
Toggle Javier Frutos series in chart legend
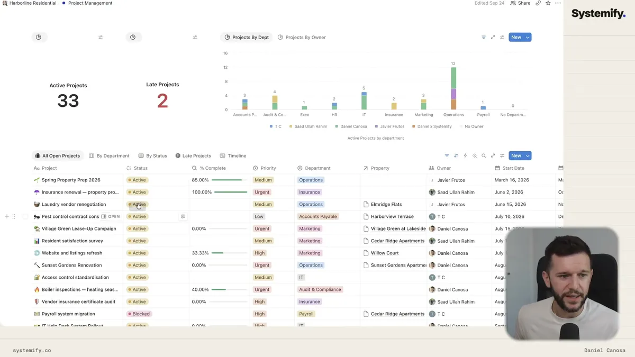pos(389,126)
